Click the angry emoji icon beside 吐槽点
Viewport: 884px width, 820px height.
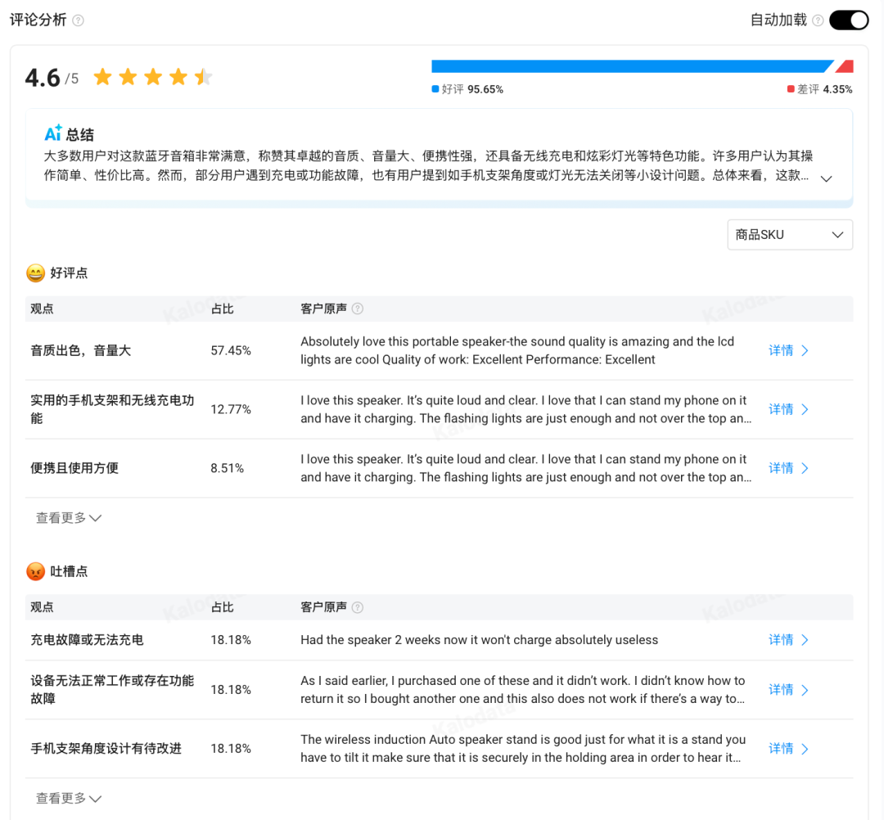(x=34, y=570)
